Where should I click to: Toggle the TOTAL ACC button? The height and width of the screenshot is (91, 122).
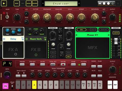point(53,64)
